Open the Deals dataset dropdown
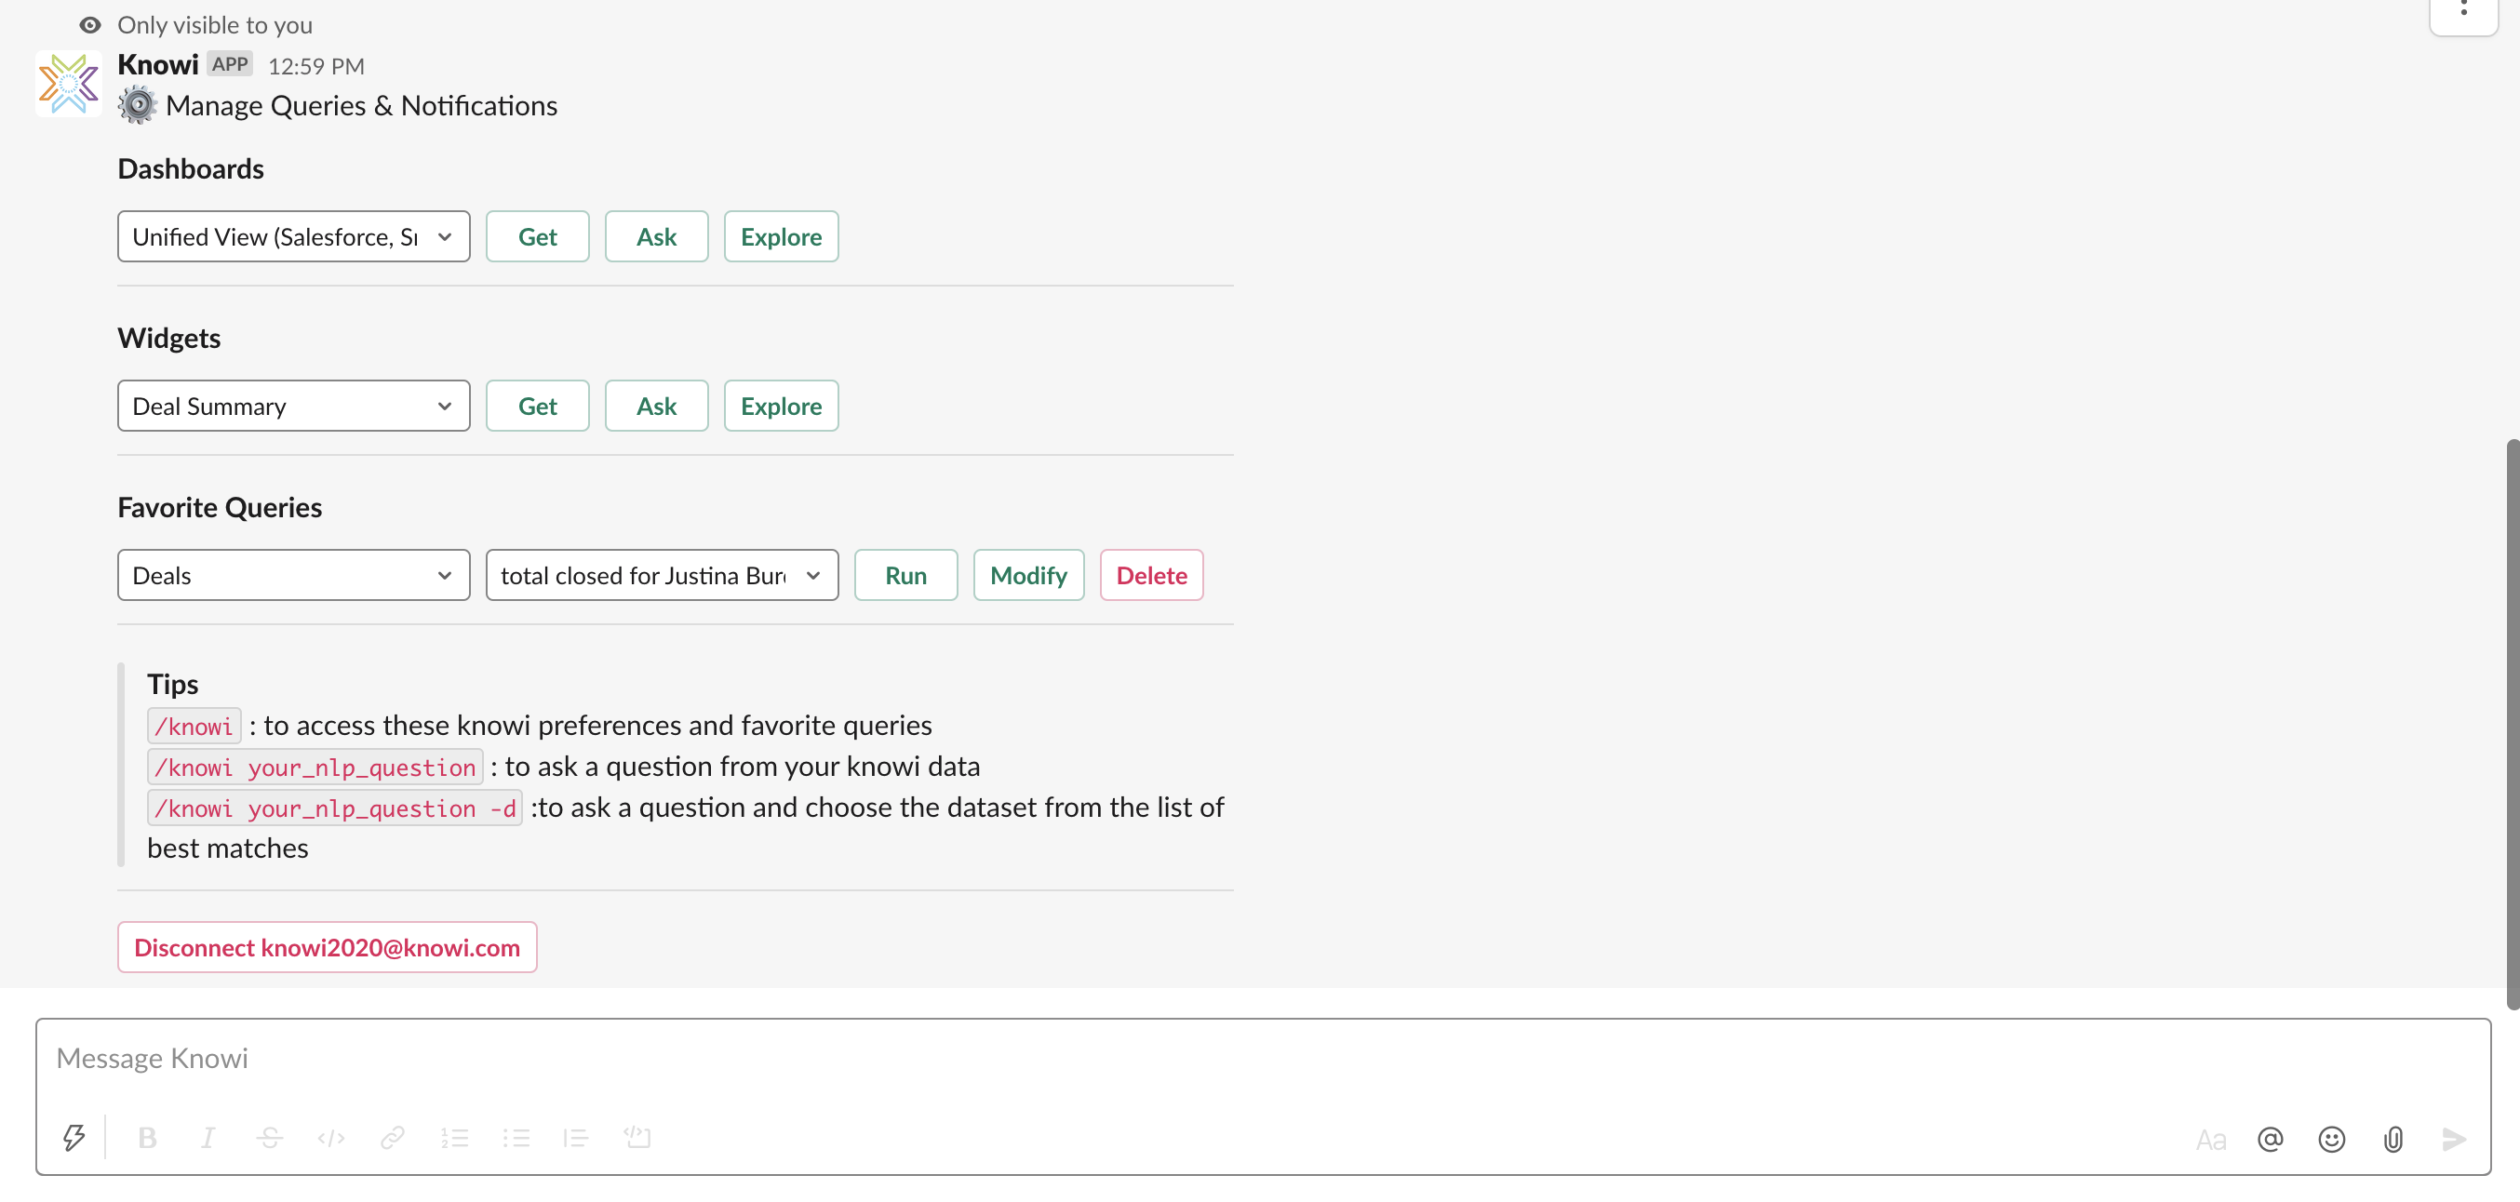The width and height of the screenshot is (2520, 1202). [x=293, y=575]
